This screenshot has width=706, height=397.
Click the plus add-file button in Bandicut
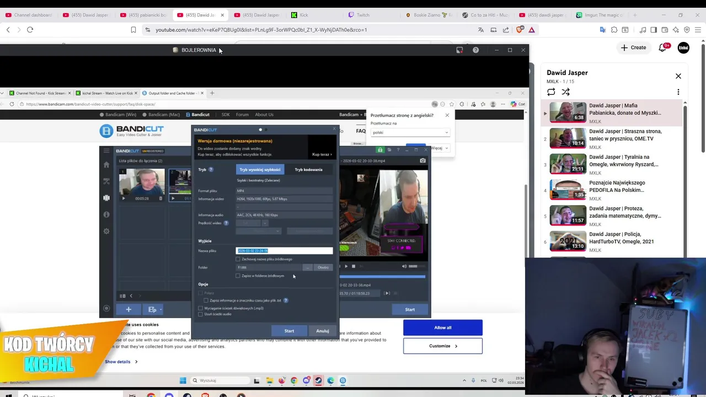(129, 309)
